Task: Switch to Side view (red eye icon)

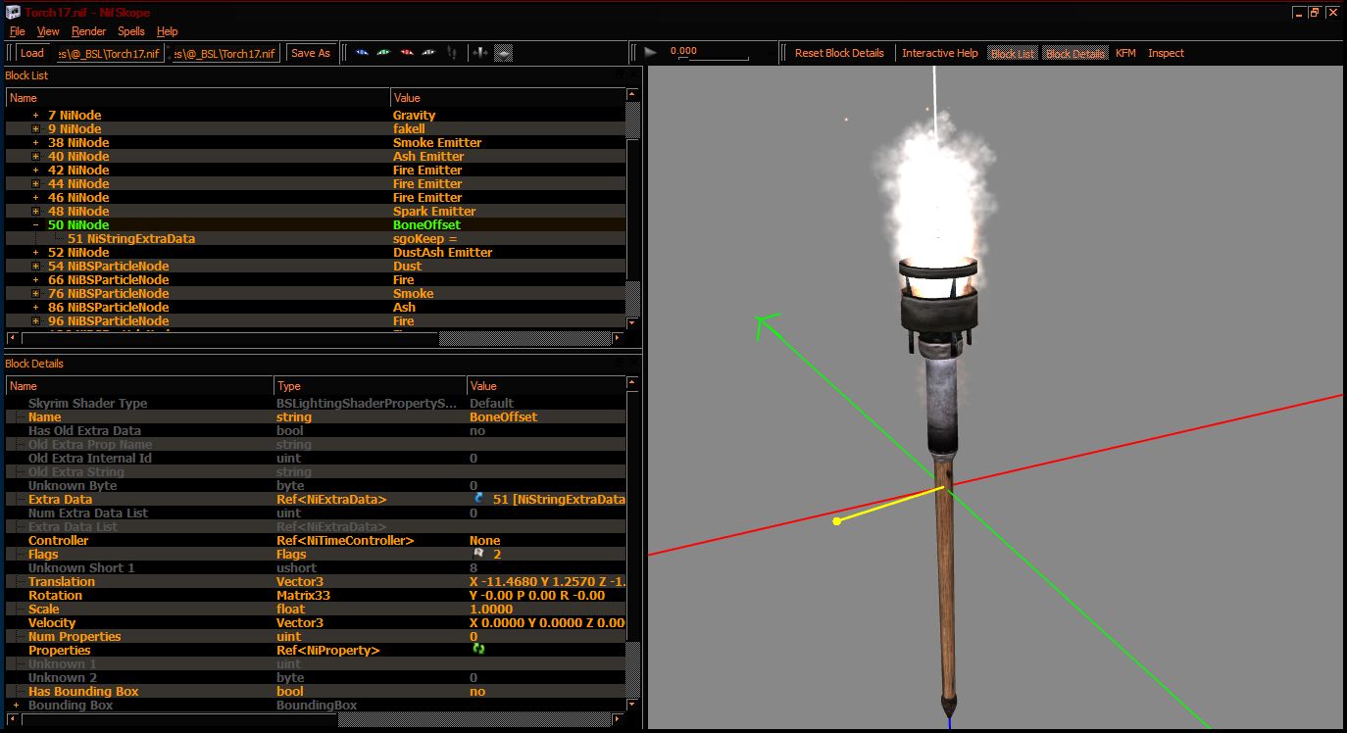Action: pyautogui.click(x=406, y=53)
